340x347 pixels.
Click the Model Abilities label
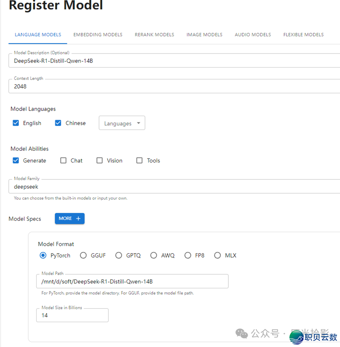[29, 149]
